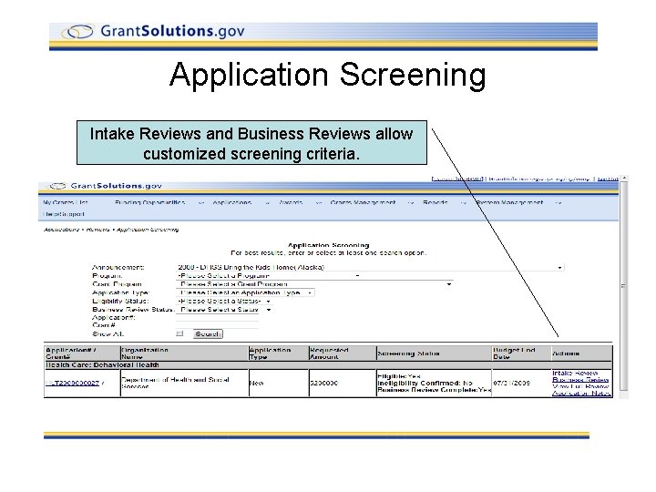Open the Business Review Status dropdown

[224, 310]
